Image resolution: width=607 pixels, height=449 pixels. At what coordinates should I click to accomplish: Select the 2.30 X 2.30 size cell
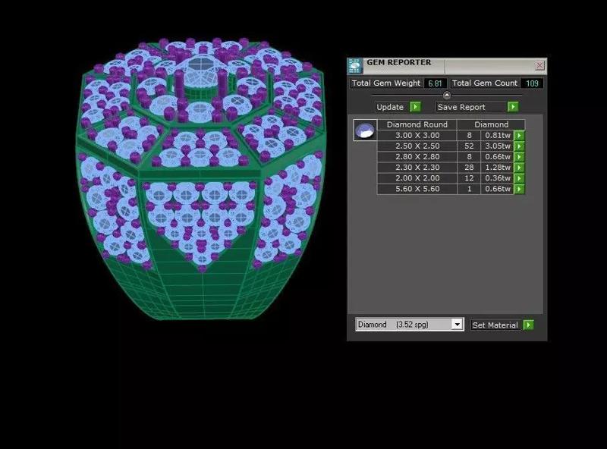[417, 168]
